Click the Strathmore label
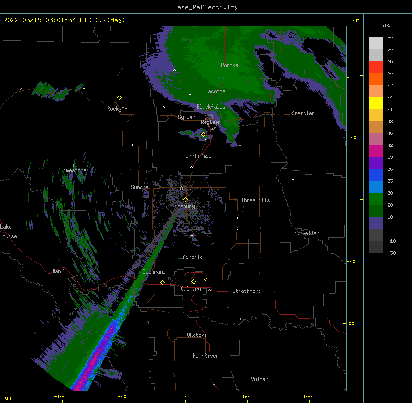The width and height of the screenshot is (412, 403). (247, 291)
